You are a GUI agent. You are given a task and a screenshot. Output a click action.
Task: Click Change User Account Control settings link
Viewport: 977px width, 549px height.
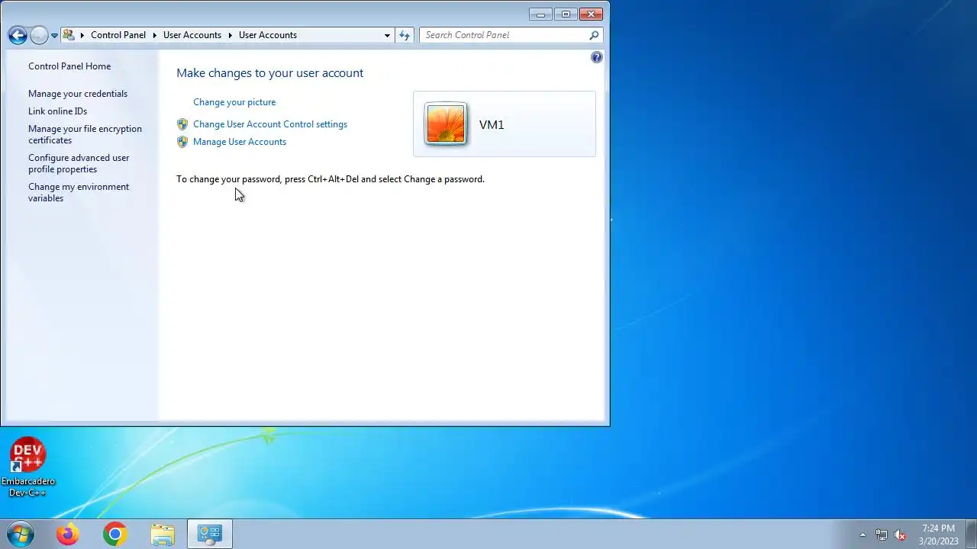click(x=270, y=124)
